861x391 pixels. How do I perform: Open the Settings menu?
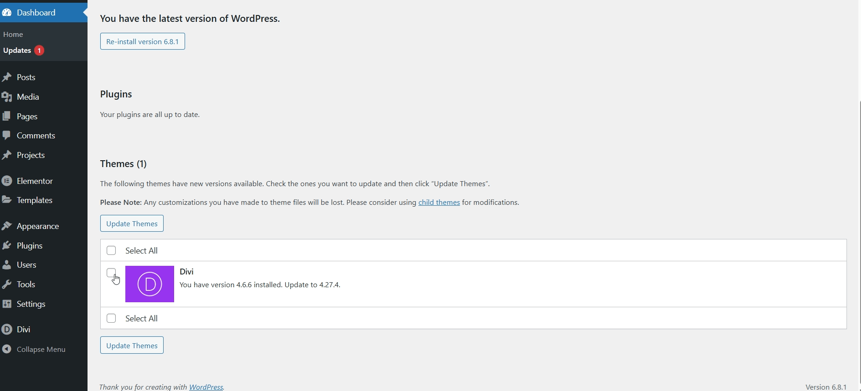[31, 304]
